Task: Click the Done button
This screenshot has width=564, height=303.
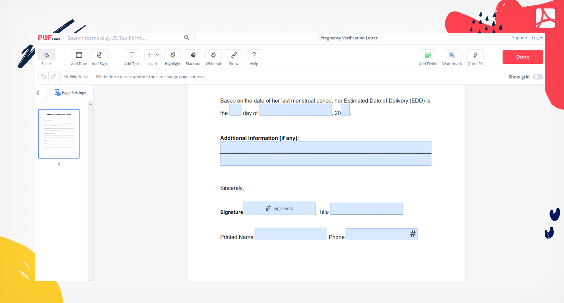Action: click(x=523, y=57)
